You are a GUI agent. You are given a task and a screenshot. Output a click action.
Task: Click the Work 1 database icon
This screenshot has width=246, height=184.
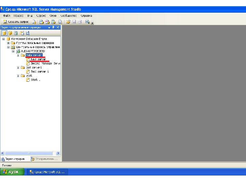click(x=28, y=80)
